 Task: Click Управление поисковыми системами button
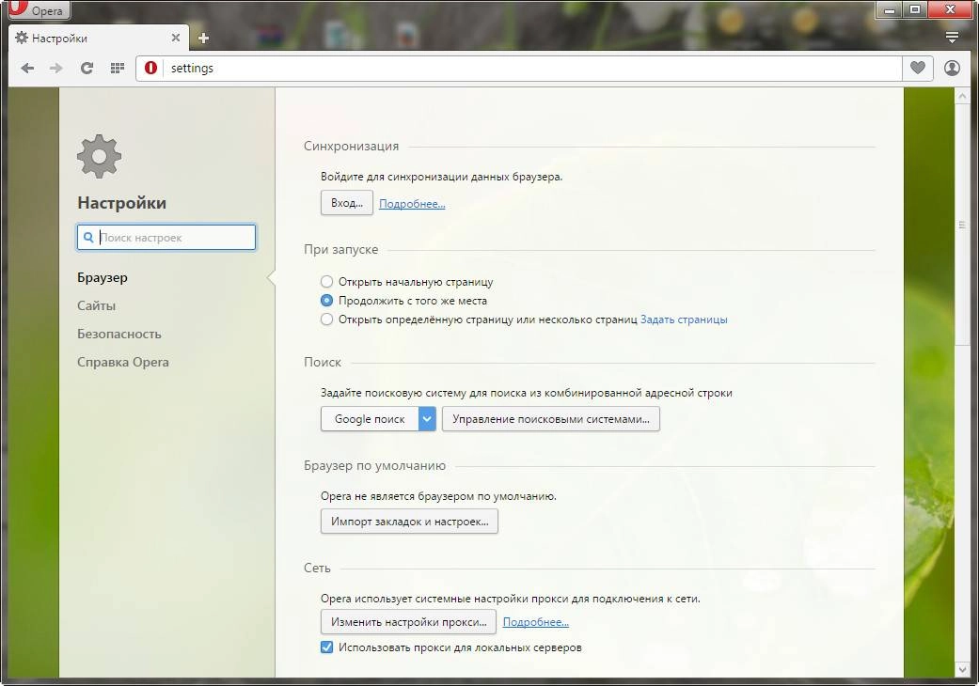point(551,419)
